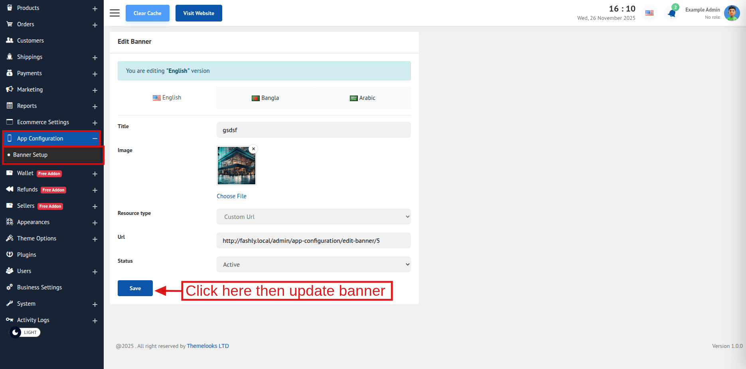Click the hamburger menu icon

click(x=114, y=13)
